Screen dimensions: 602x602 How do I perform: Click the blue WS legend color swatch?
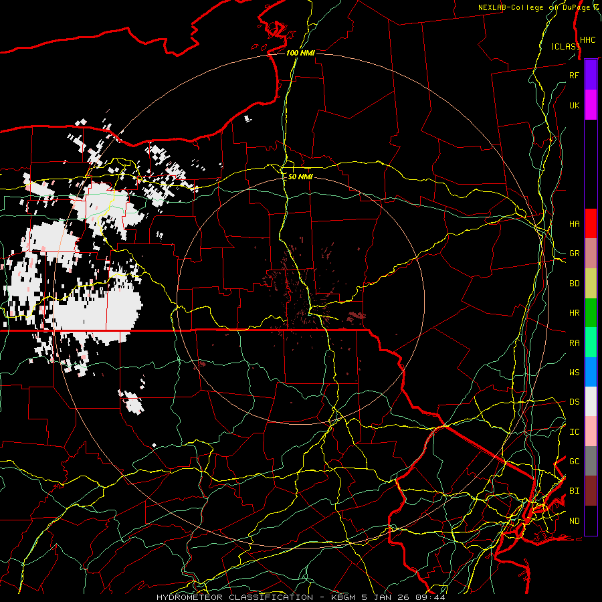(x=591, y=372)
